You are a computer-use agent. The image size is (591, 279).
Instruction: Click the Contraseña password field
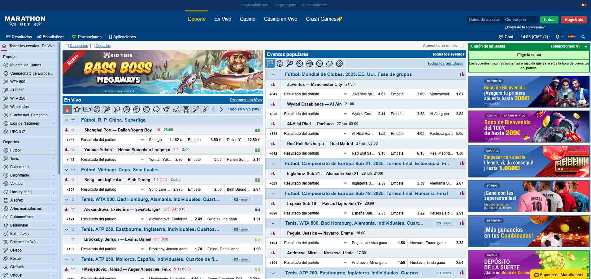click(x=521, y=19)
